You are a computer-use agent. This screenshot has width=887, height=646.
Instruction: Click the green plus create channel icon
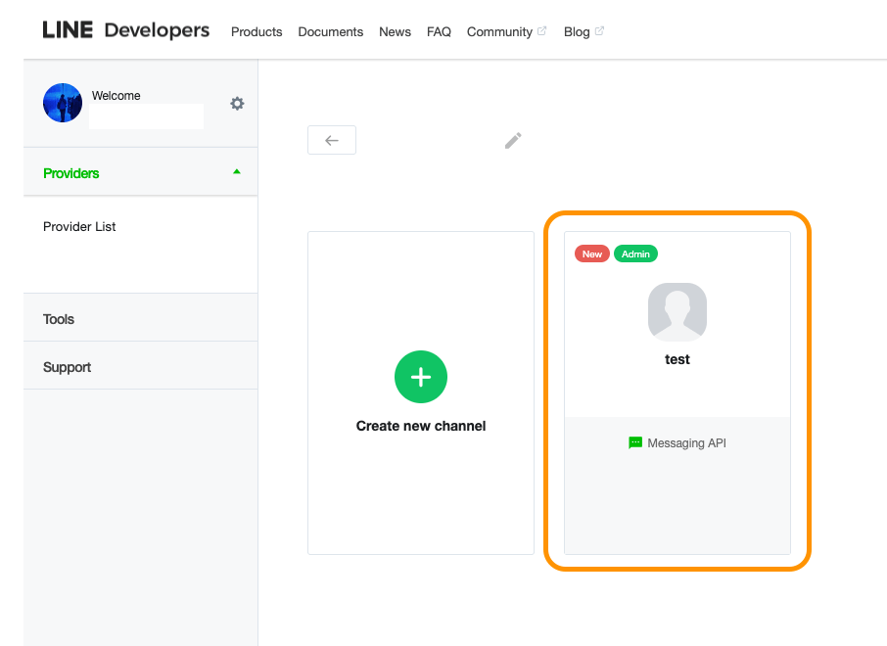click(421, 377)
